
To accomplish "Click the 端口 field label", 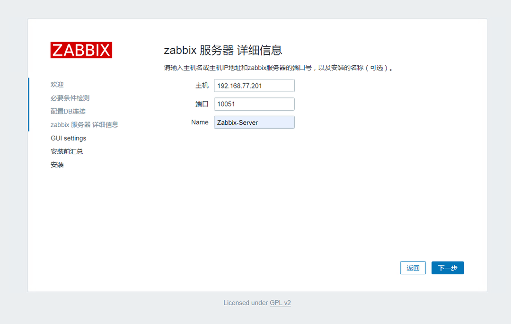I will [x=202, y=104].
